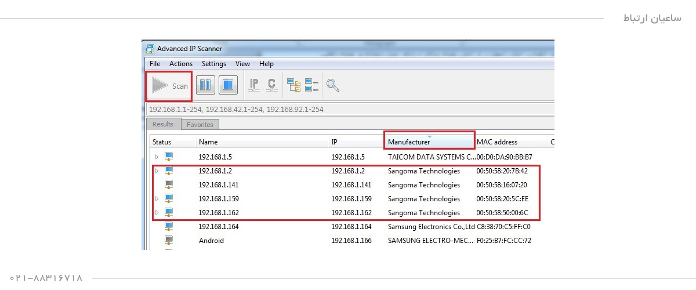Image resolution: width=696 pixels, height=290 pixels.
Task: Click MAC address 00:50:58:50:00:6C
Action: pyautogui.click(x=502, y=213)
